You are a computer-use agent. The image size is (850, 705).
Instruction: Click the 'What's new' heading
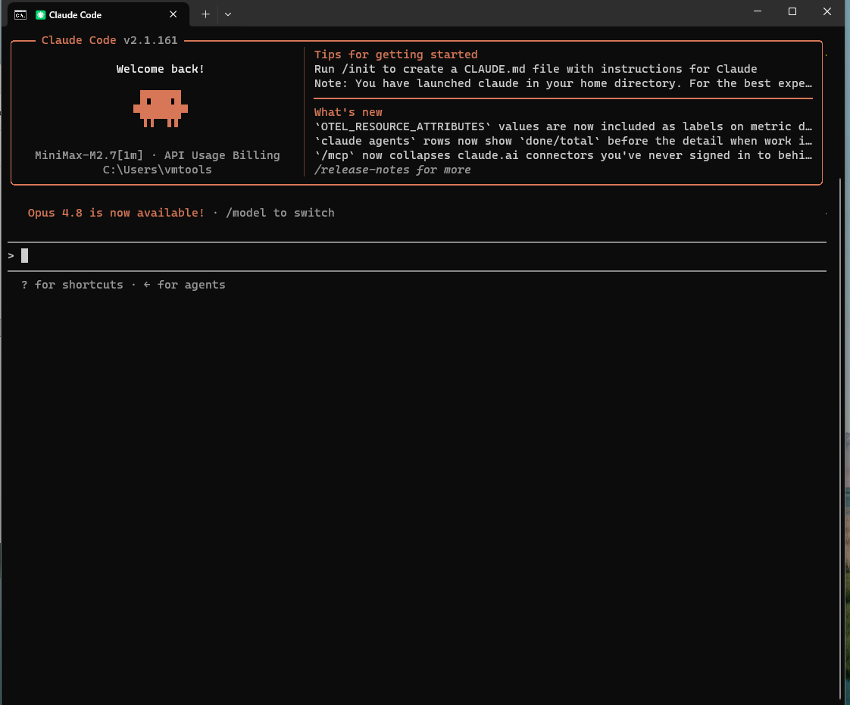(348, 111)
